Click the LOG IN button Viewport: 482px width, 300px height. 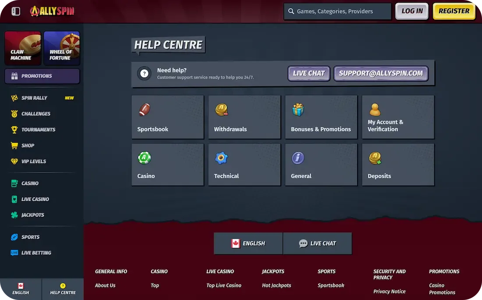coord(412,11)
